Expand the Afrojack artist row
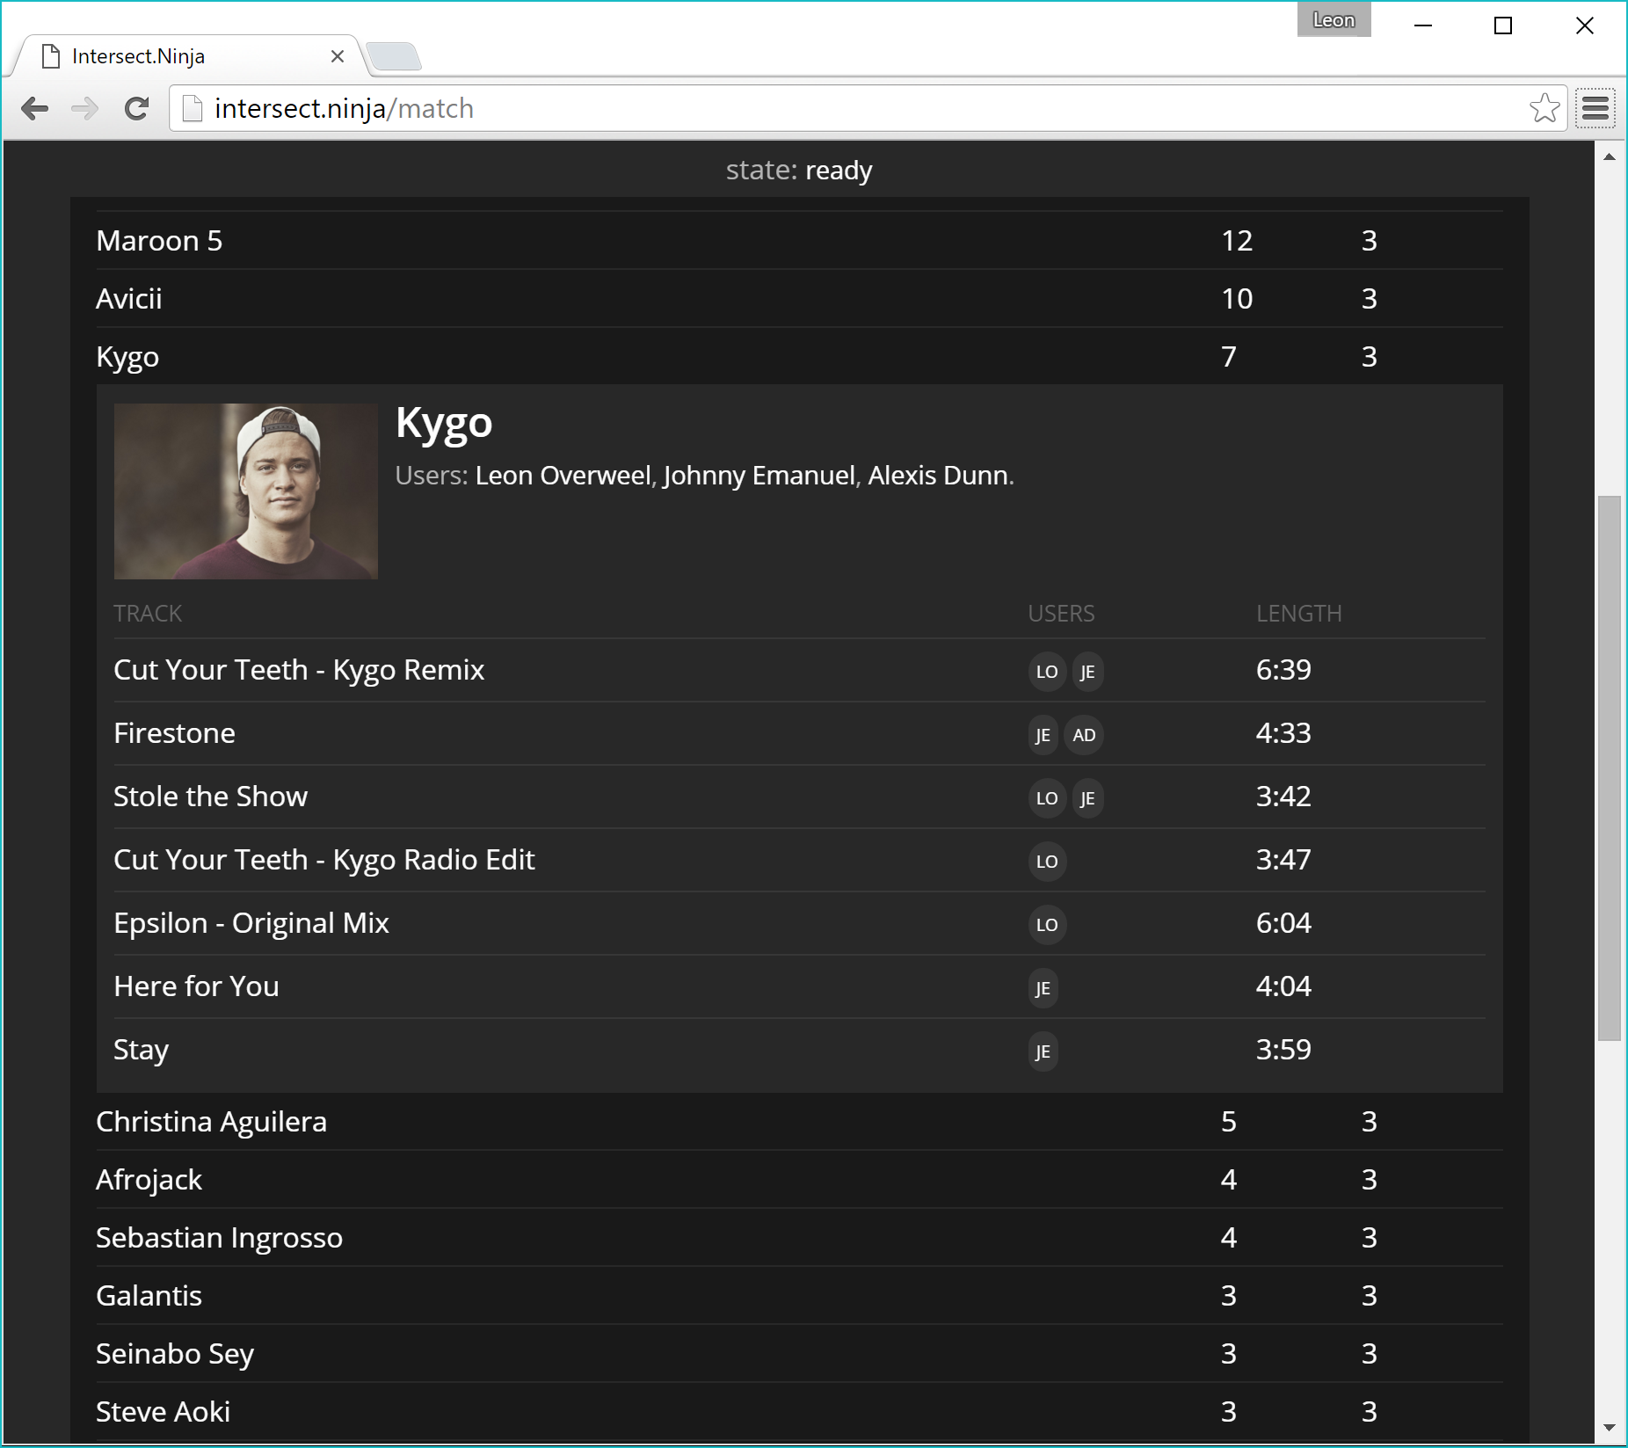Viewport: 1628px width, 1448px height. pyautogui.click(x=799, y=1179)
